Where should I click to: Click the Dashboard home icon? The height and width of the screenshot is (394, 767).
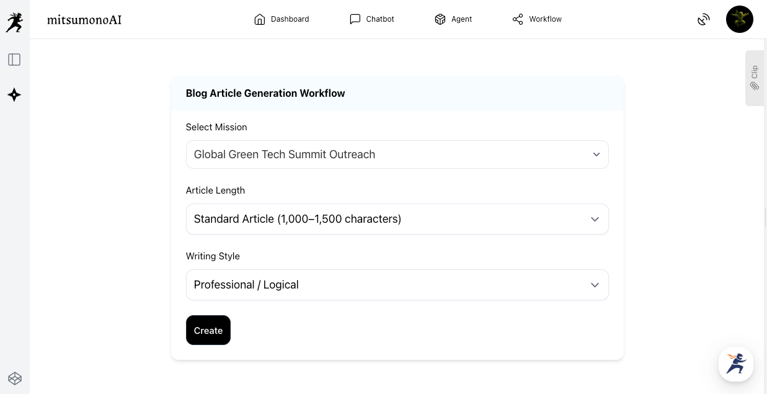click(x=260, y=19)
